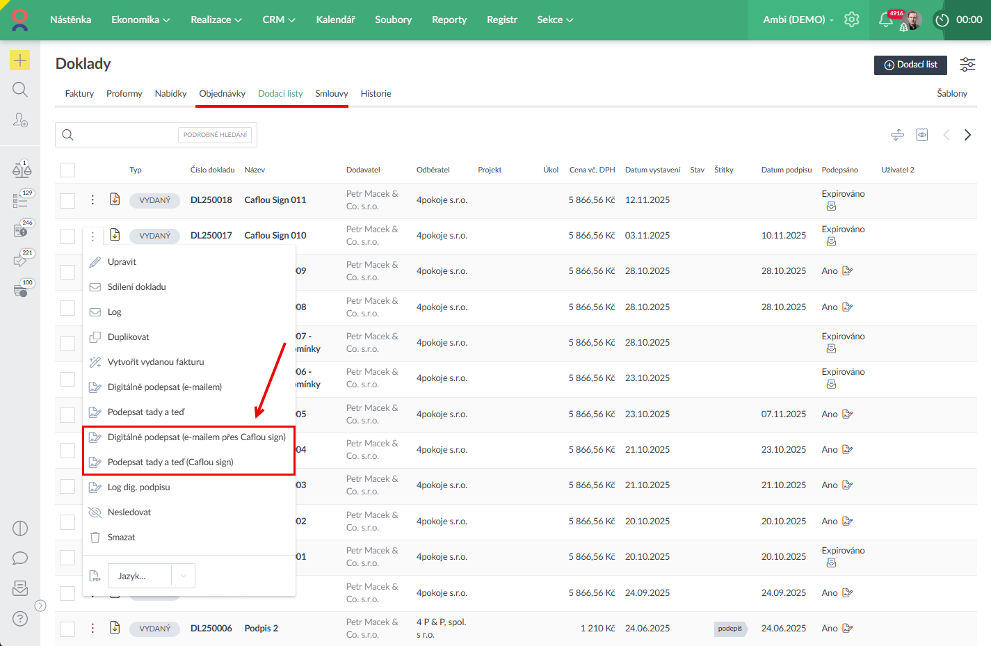Open the settings gear icon in header

pyautogui.click(x=851, y=19)
